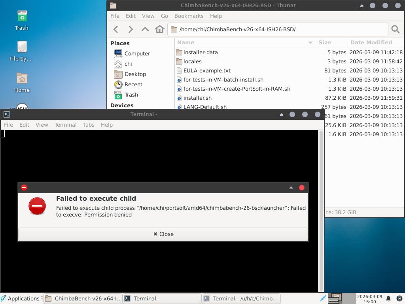This screenshot has width=405, height=304.
Task: Click the notification bell in panel
Action: [388, 298]
